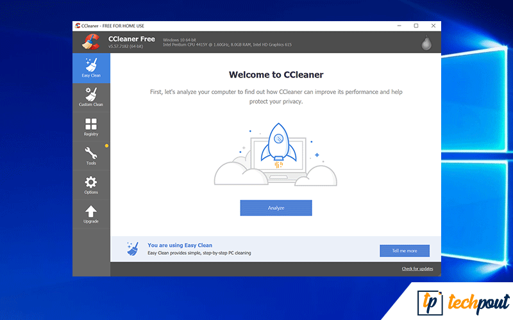Screen dimensions: 513x320
Task: Click the CCleaner logo in the header
Action: click(x=92, y=42)
